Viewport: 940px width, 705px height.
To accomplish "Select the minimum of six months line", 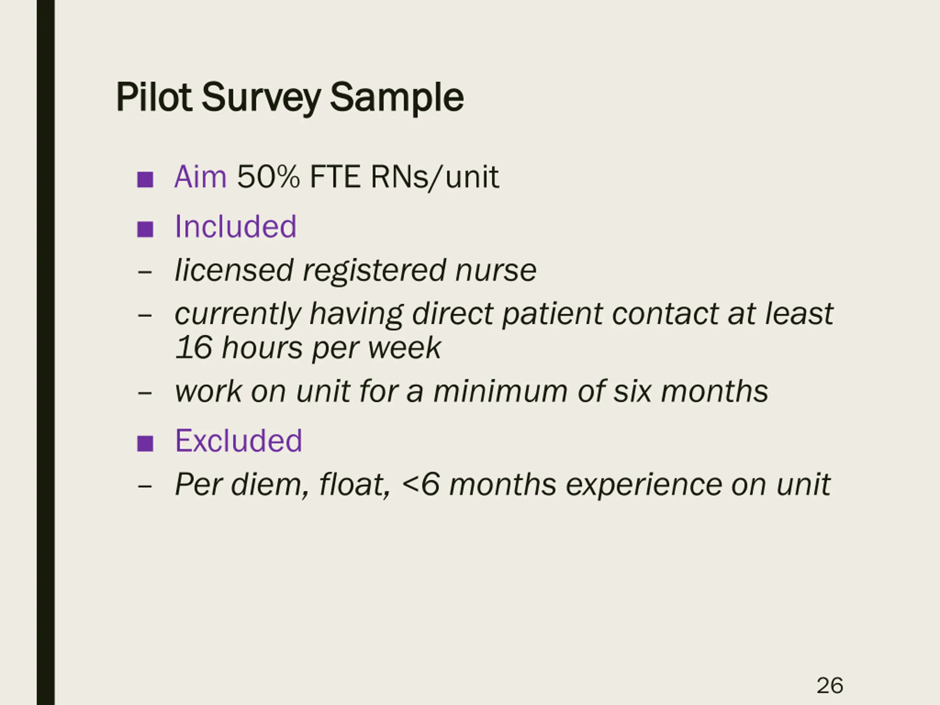I will point(471,391).
